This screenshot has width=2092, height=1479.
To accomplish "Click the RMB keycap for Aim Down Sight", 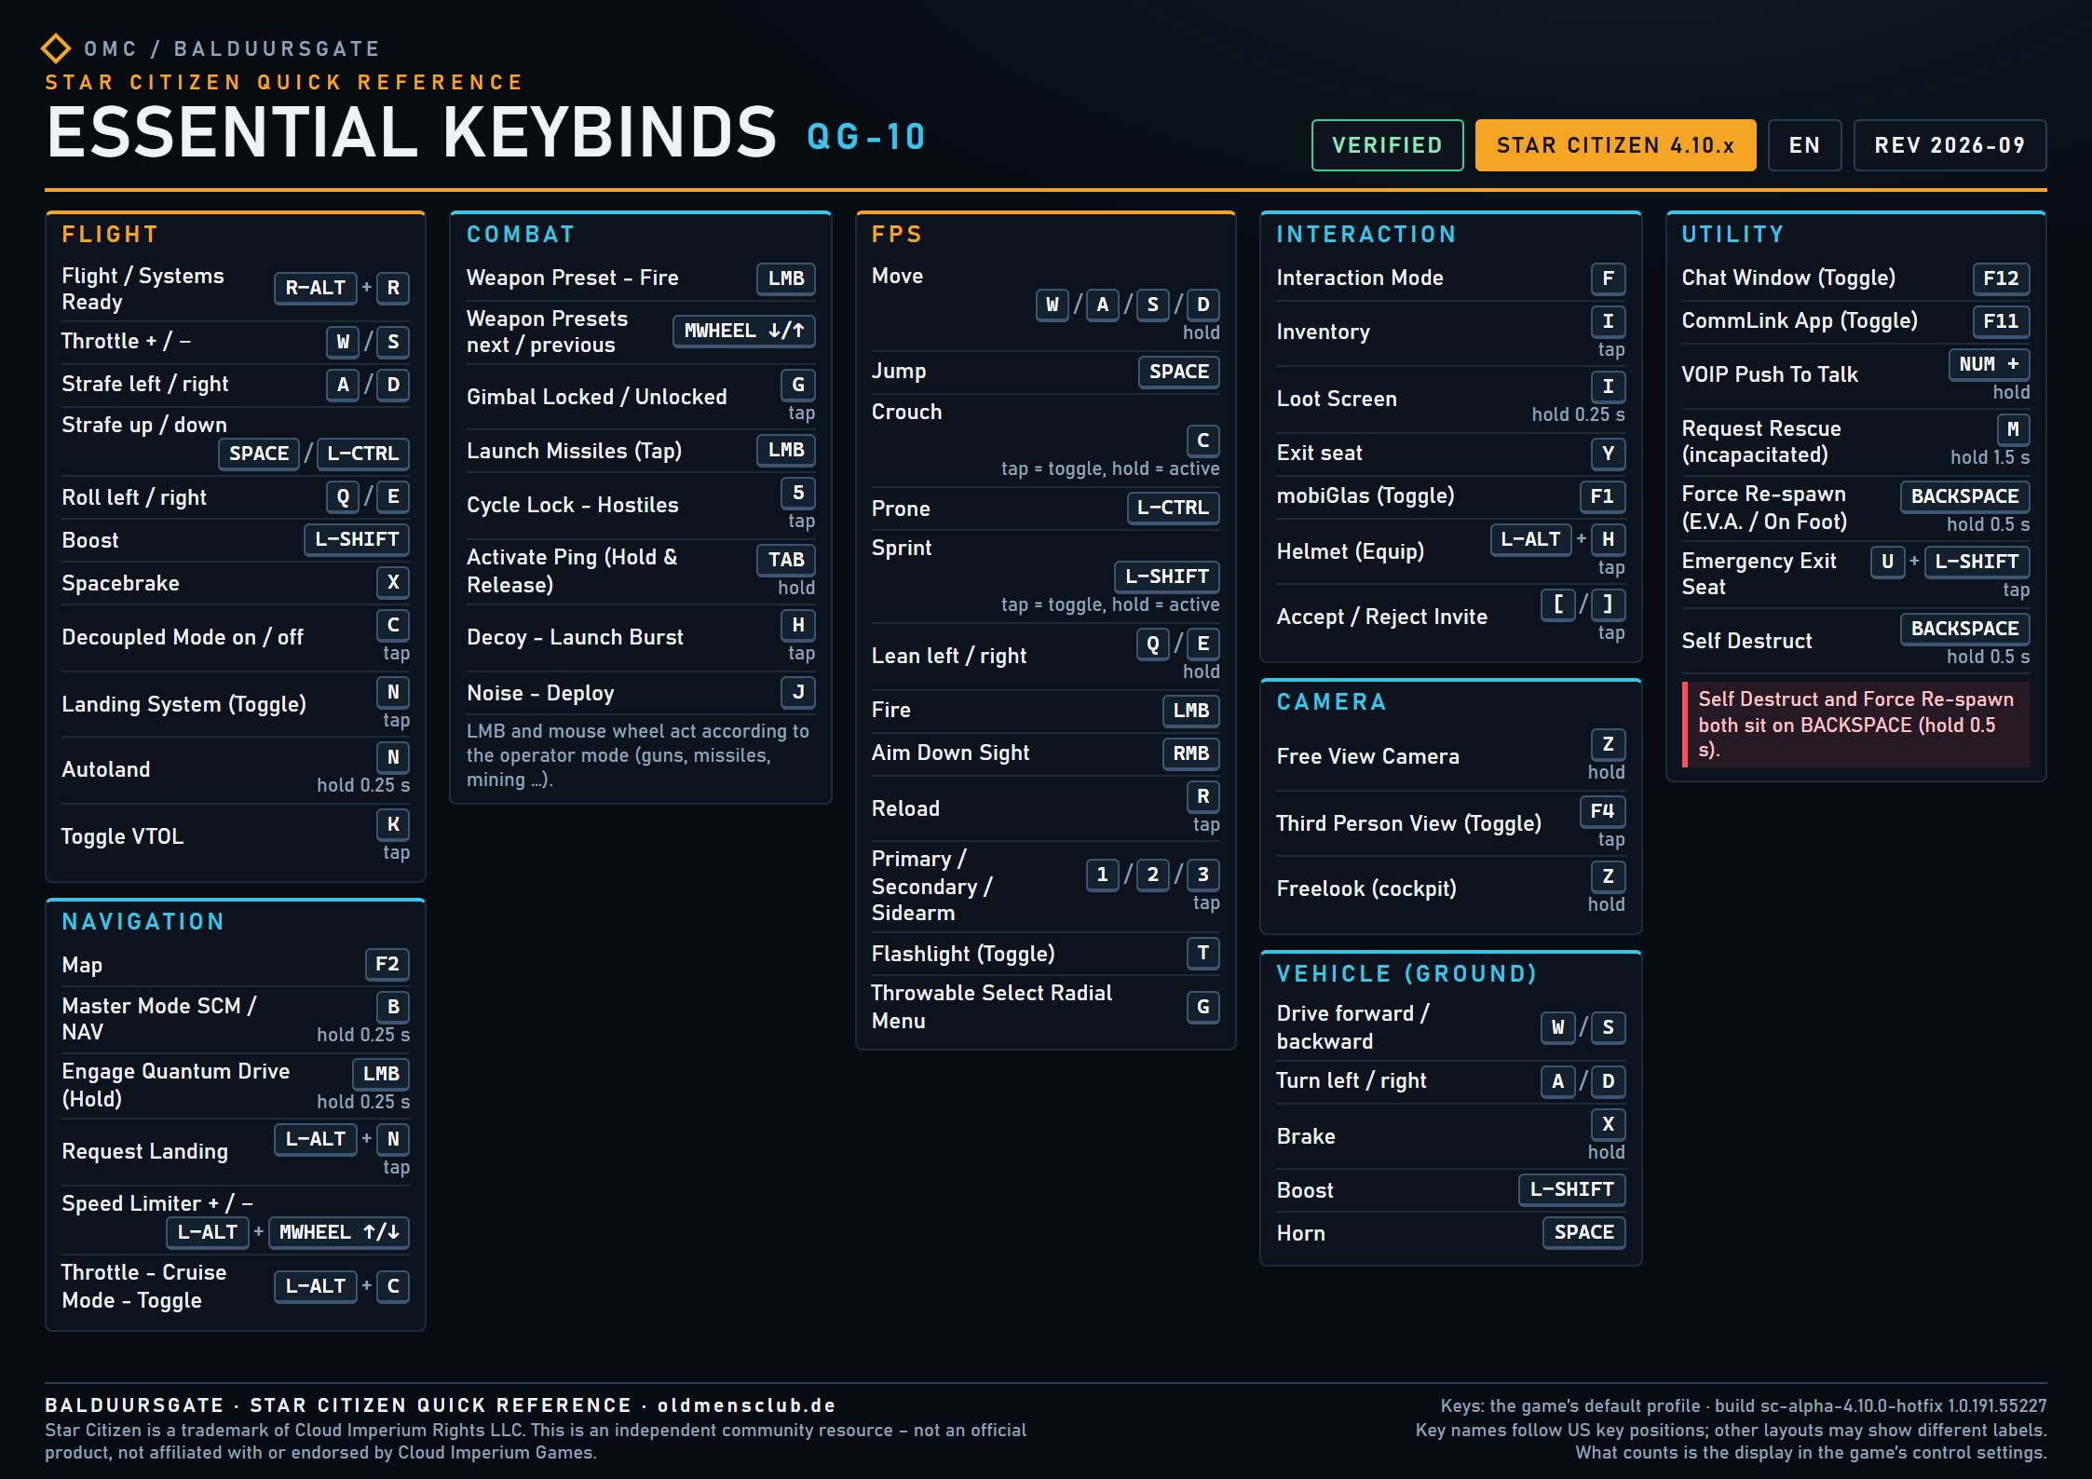I will pyautogui.click(x=1191, y=753).
